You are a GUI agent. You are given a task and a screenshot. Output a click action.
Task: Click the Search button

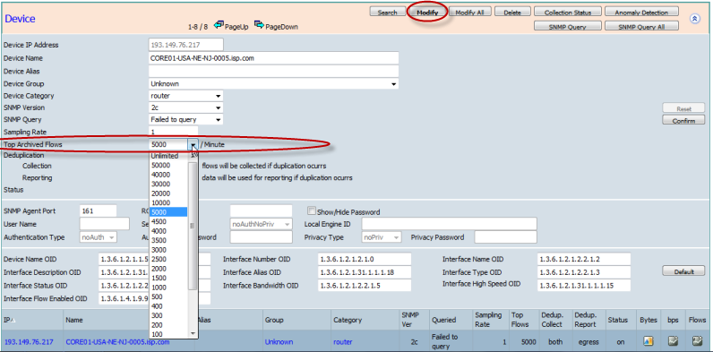pyautogui.click(x=388, y=13)
